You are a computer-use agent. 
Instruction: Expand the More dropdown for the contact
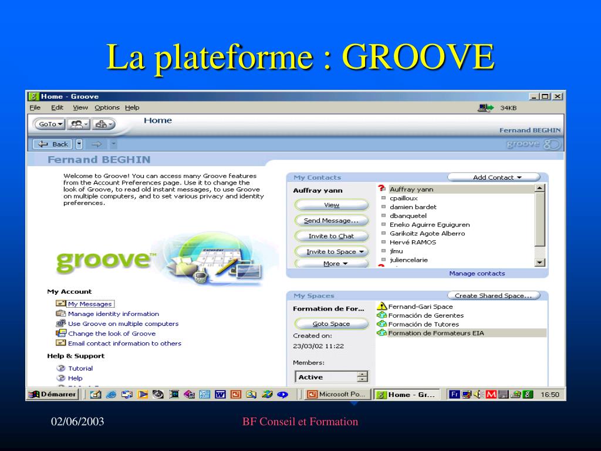(332, 264)
